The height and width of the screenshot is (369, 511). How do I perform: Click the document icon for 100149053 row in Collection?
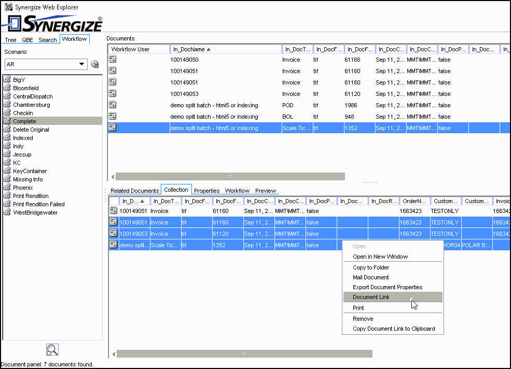pos(113,233)
